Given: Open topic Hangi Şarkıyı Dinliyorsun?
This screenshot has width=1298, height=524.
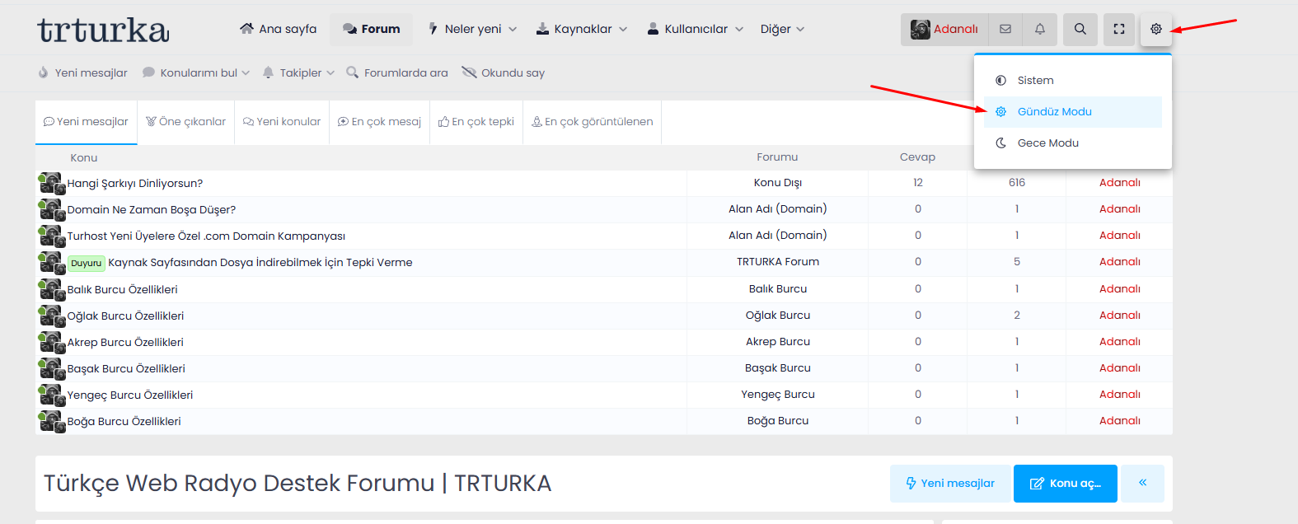Looking at the screenshot, I should (x=135, y=183).
